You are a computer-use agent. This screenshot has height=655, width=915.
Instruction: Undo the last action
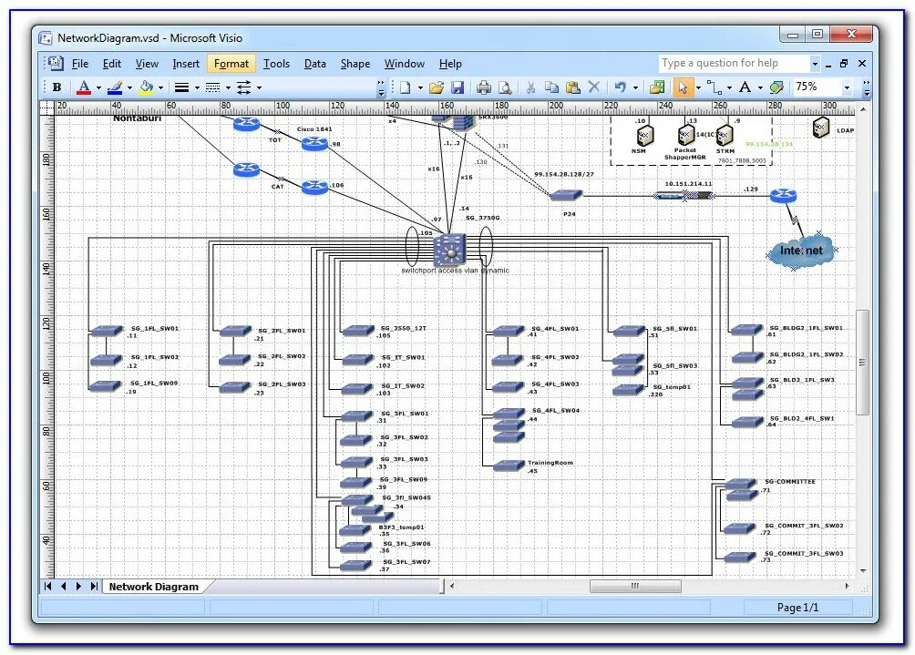pos(621,87)
